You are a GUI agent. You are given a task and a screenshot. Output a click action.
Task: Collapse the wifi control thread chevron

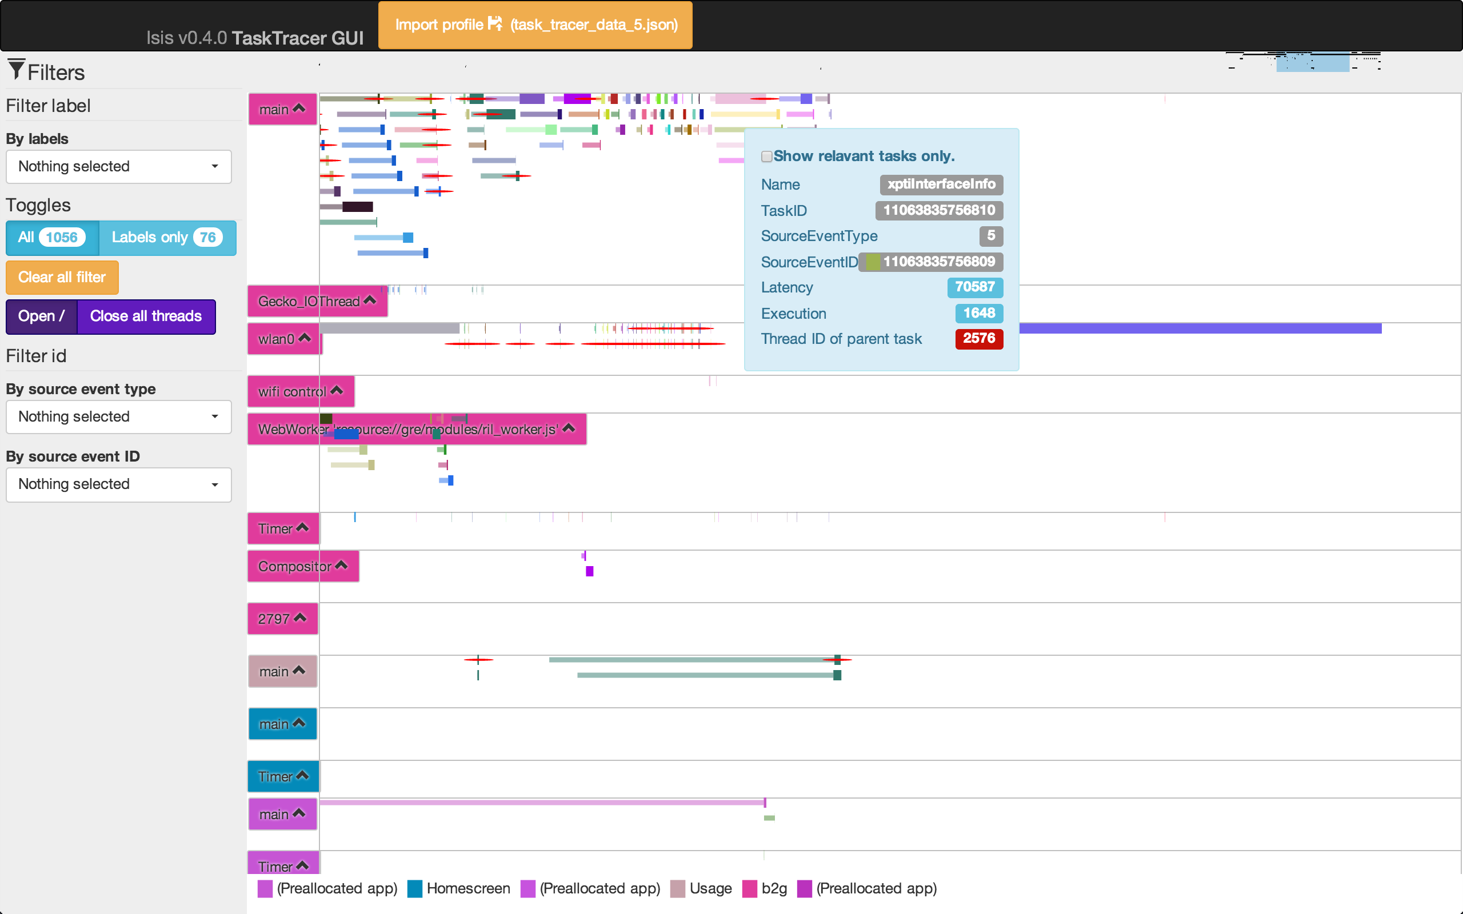[337, 390]
